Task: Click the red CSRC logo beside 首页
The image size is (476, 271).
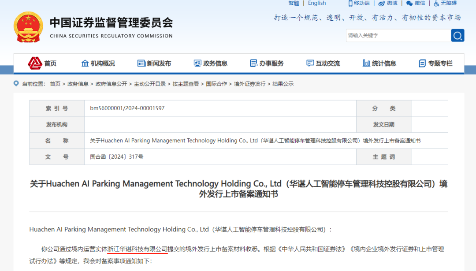Action: [x=35, y=63]
